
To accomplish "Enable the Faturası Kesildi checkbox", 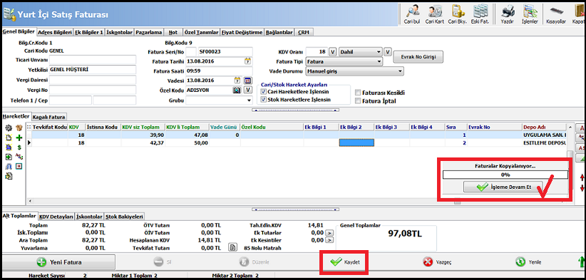I will pyautogui.click(x=358, y=93).
